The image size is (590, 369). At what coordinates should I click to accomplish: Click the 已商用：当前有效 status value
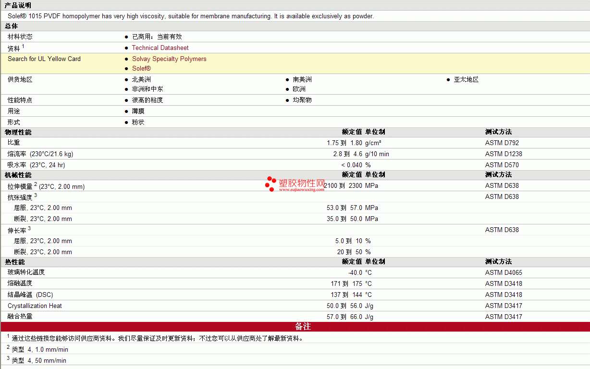[157, 37]
